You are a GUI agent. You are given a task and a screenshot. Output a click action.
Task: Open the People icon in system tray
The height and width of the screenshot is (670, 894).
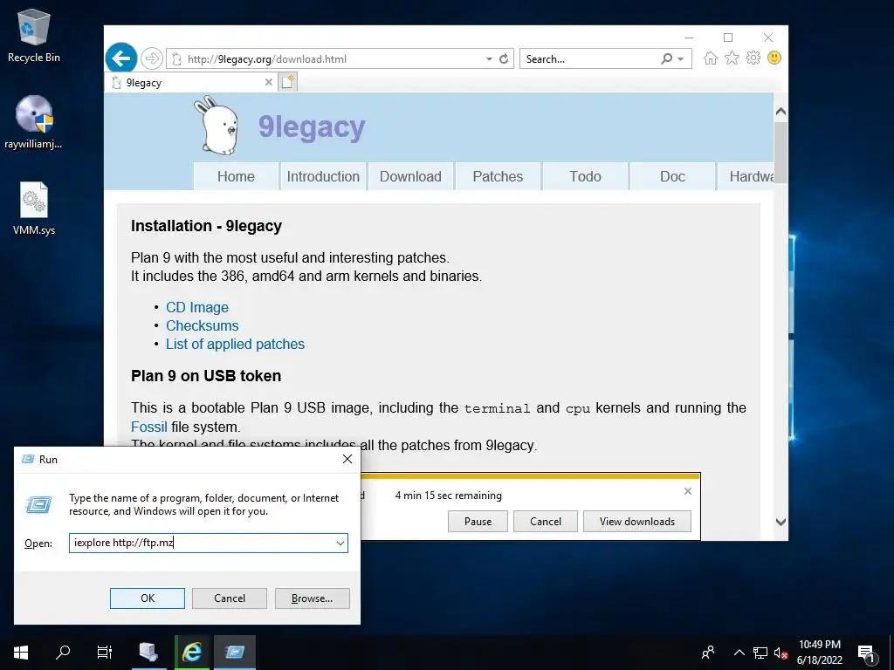click(x=708, y=653)
